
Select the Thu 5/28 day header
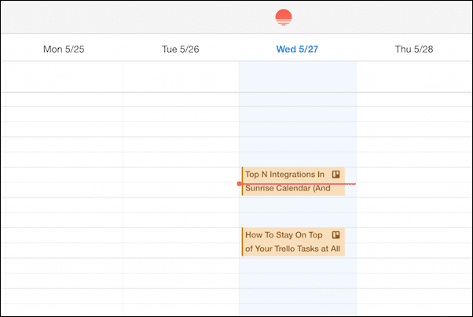point(414,50)
